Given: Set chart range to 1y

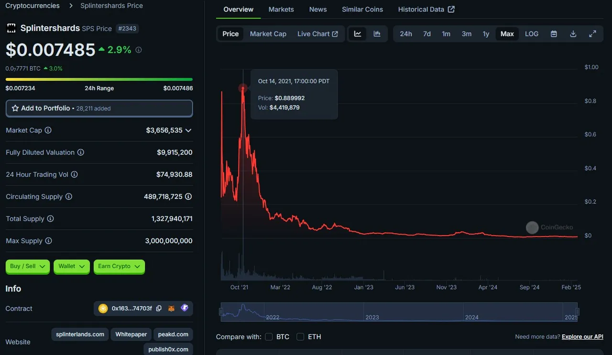Looking at the screenshot, I should (486, 34).
